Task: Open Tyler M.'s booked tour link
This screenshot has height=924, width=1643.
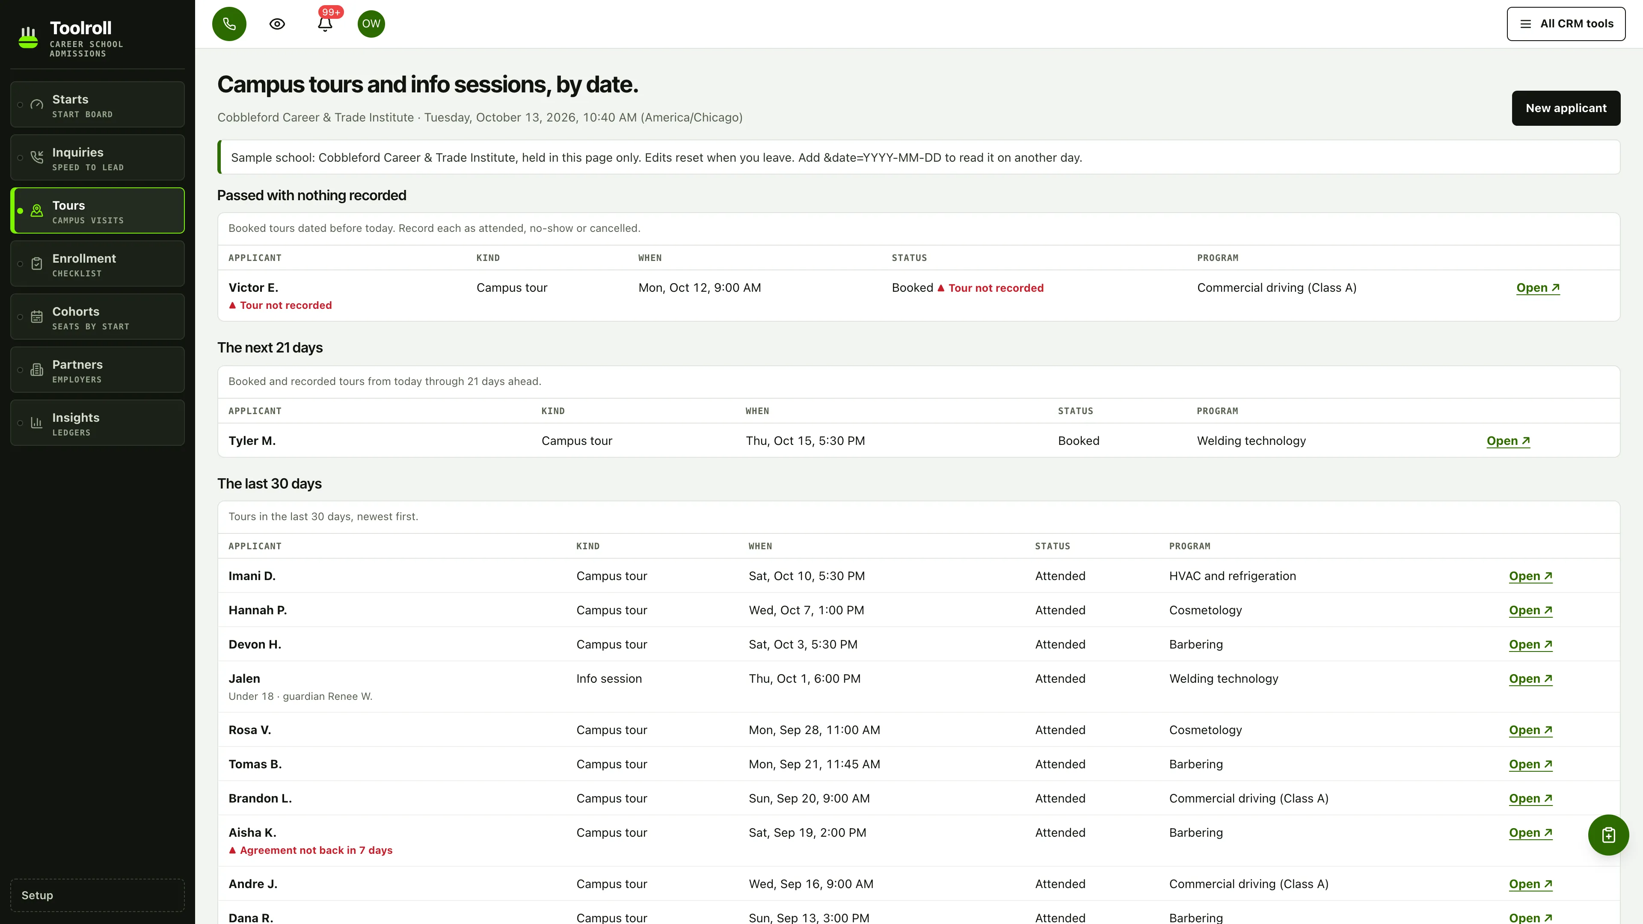Action: pos(1508,441)
